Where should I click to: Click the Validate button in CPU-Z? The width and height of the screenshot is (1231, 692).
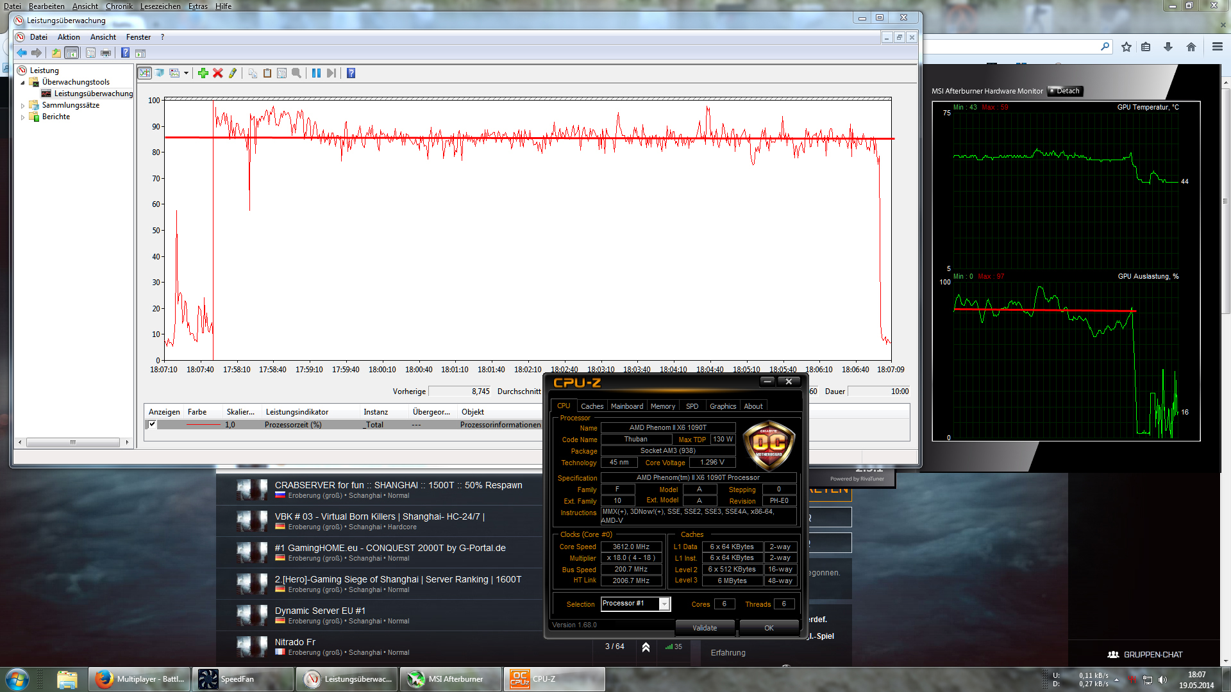[705, 628]
